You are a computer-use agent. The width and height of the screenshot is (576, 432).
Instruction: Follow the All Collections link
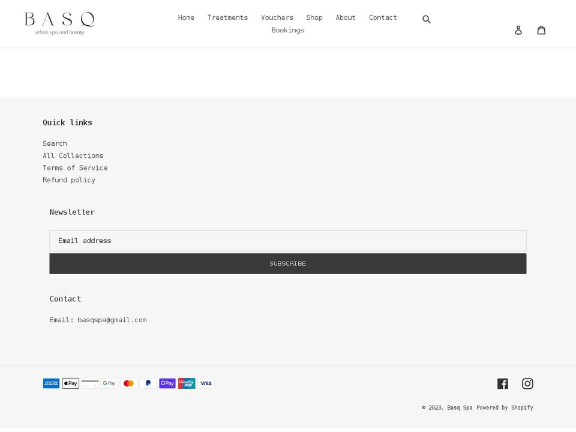[73, 156]
